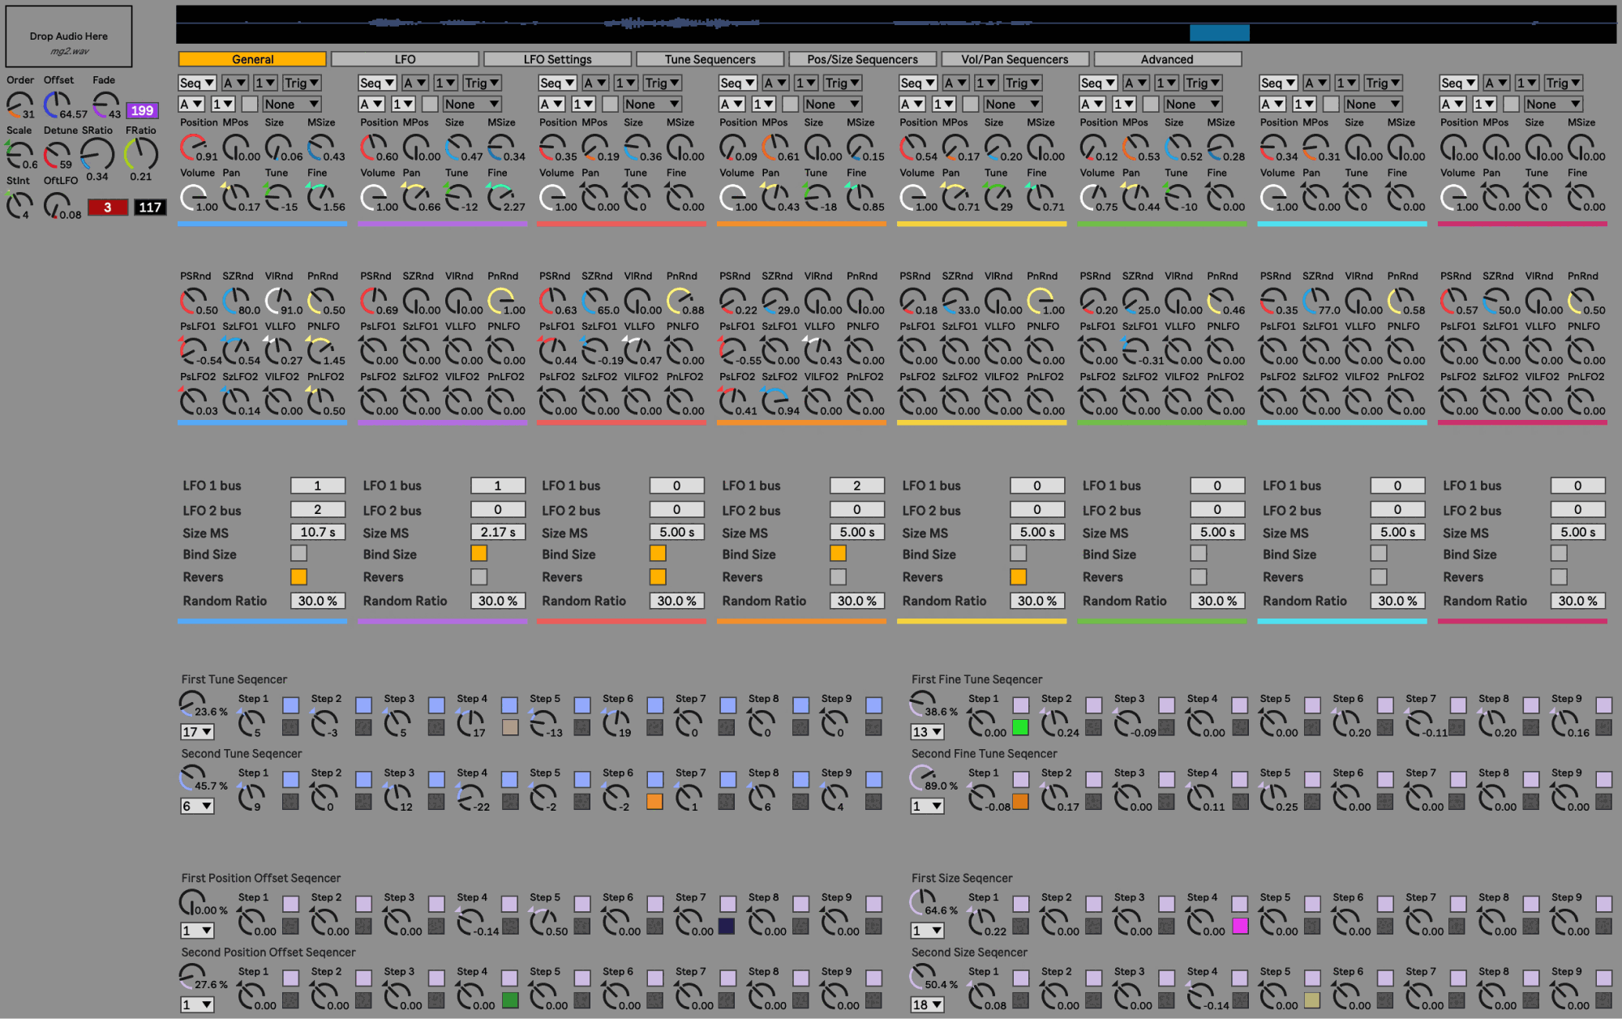Click the orange Step 6 swatch in Second Tune Sequencer
The width and height of the screenshot is (1622, 1019).
(654, 802)
